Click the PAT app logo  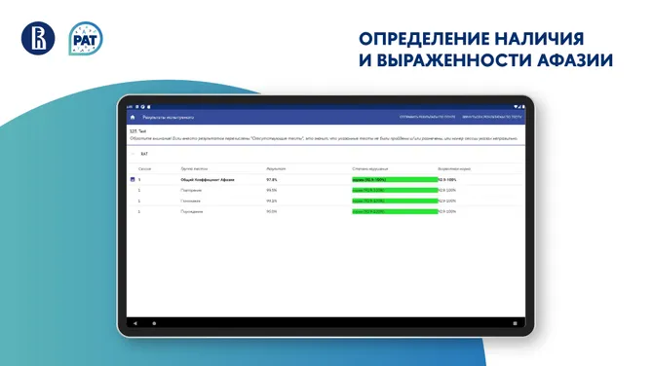coord(86,39)
